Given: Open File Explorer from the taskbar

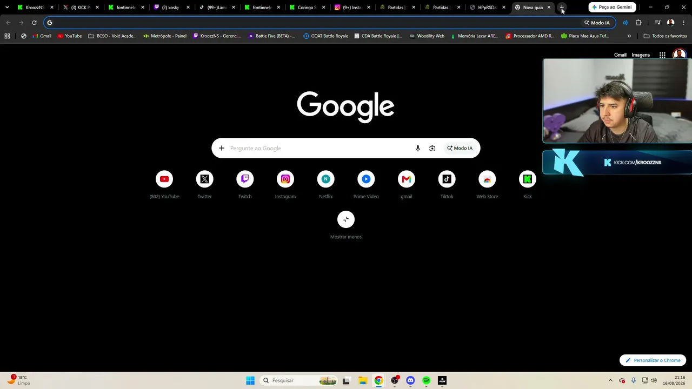Looking at the screenshot, I should [362, 380].
